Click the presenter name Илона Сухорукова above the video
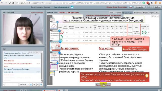Screen dimensions: 162x91 37,12
